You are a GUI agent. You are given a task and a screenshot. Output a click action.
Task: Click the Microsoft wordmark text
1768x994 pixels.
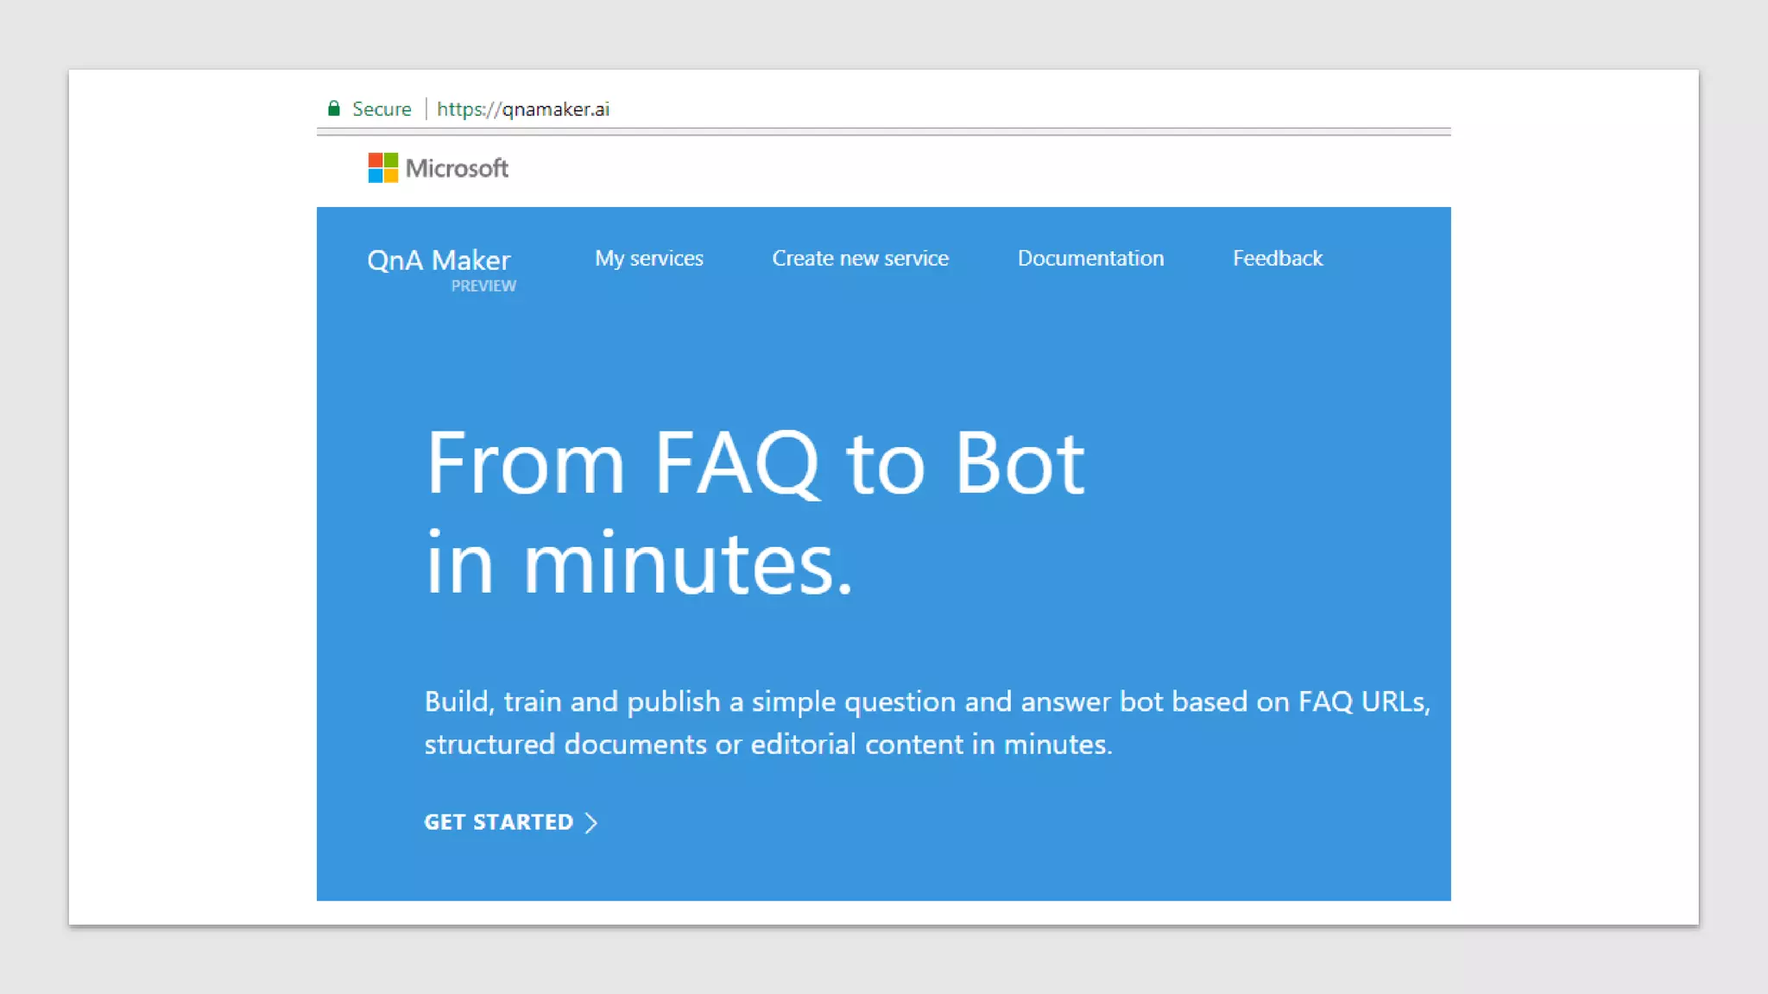click(x=457, y=168)
